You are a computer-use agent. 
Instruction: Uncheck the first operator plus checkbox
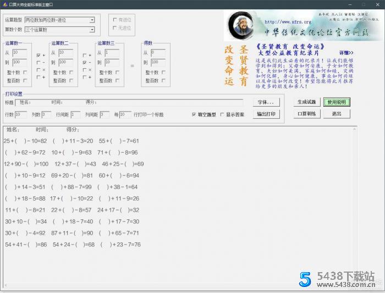click(38, 56)
